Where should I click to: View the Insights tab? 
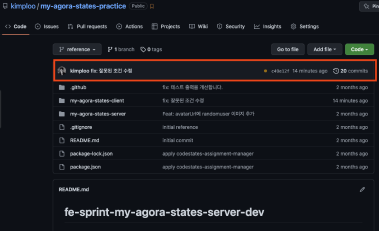click(267, 26)
